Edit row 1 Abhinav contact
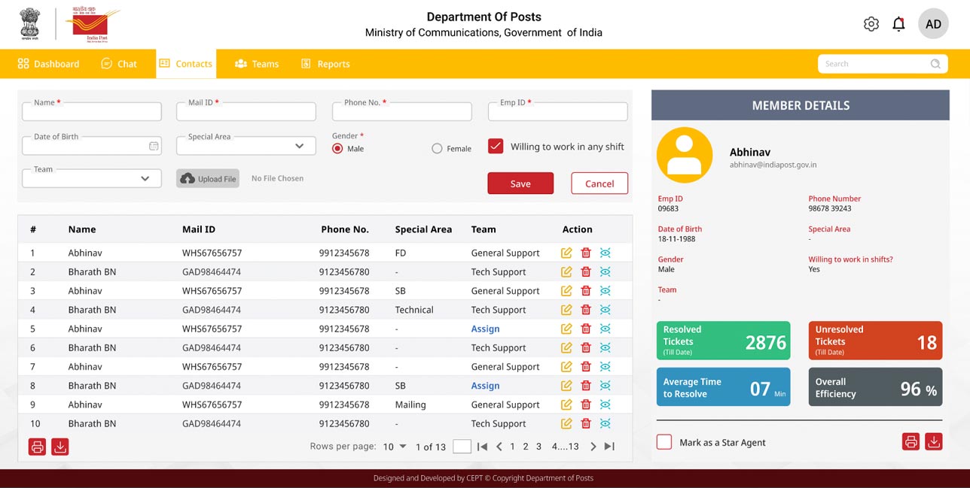 566,253
